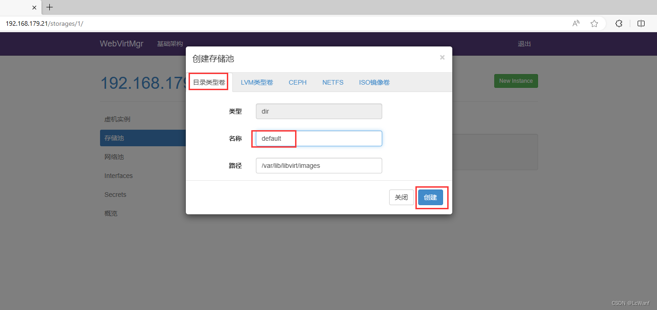Select the ISO镜像卷 tab
Image resolution: width=657 pixels, height=310 pixels.
tap(374, 82)
